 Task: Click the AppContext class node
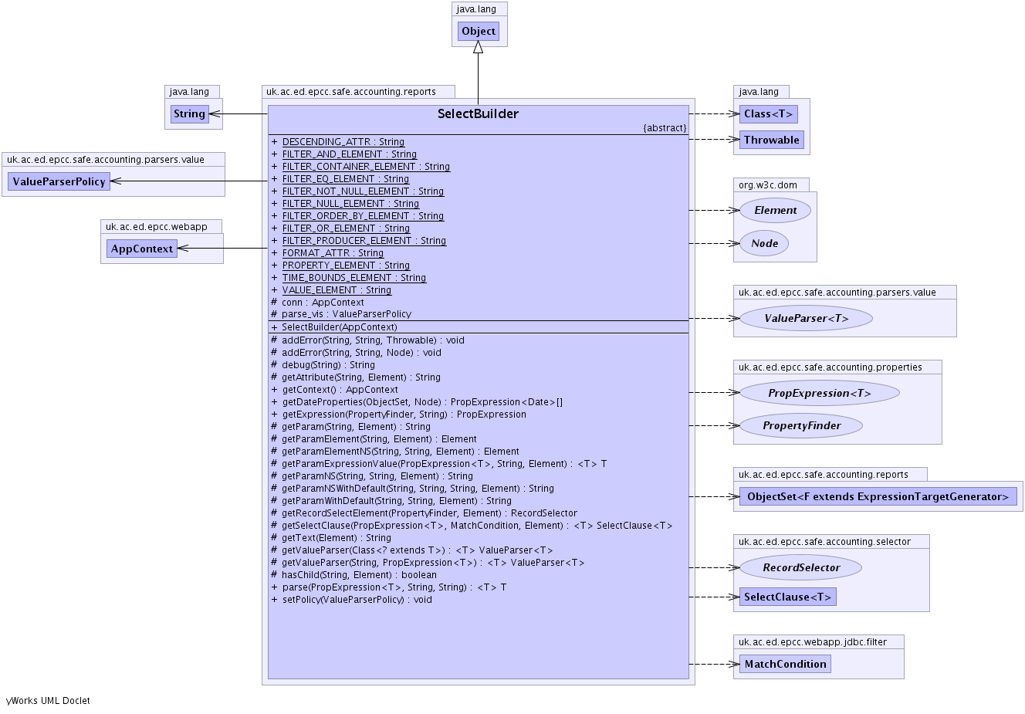142,249
